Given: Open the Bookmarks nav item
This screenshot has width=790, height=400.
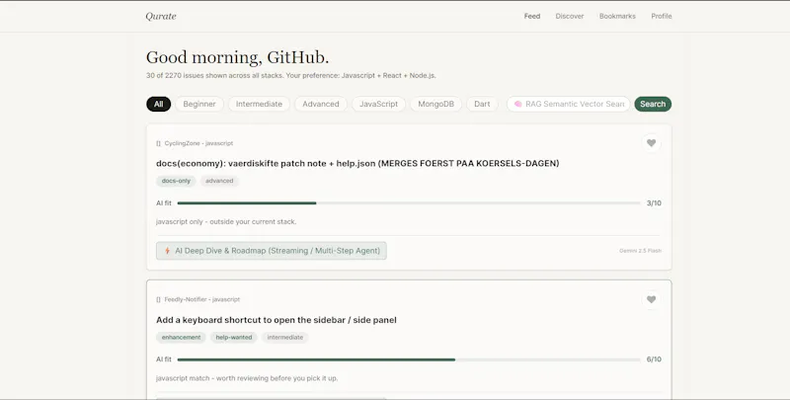Looking at the screenshot, I should [617, 16].
